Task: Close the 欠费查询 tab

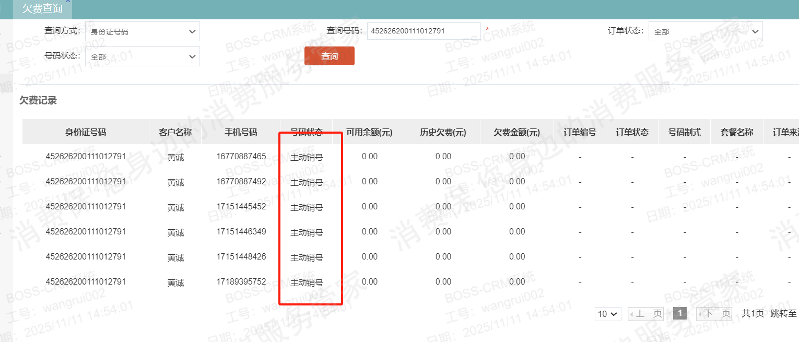Action: pyautogui.click(x=67, y=2)
